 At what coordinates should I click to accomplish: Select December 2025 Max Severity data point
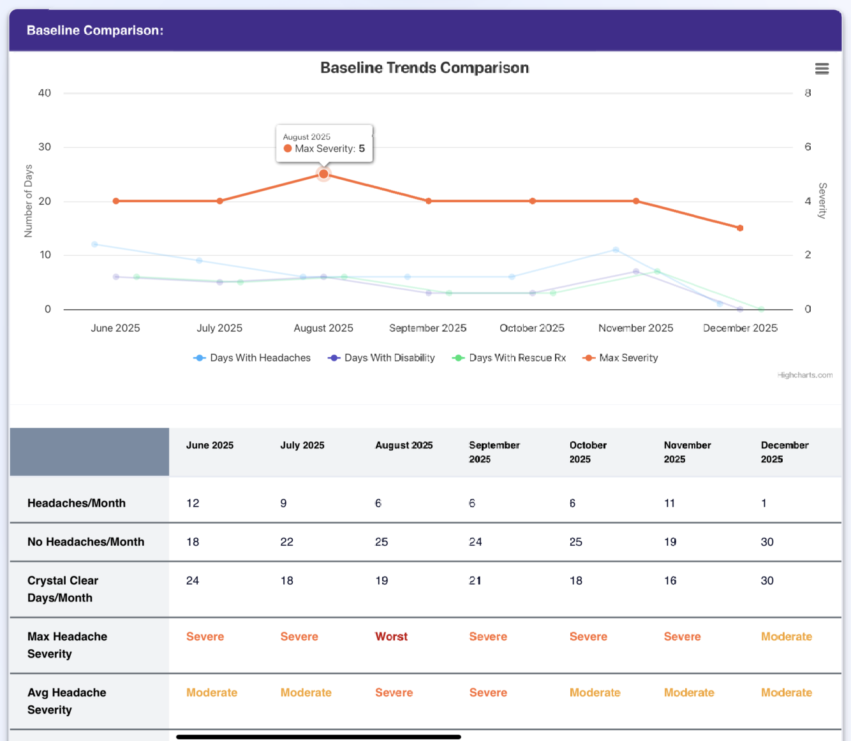[x=740, y=228]
